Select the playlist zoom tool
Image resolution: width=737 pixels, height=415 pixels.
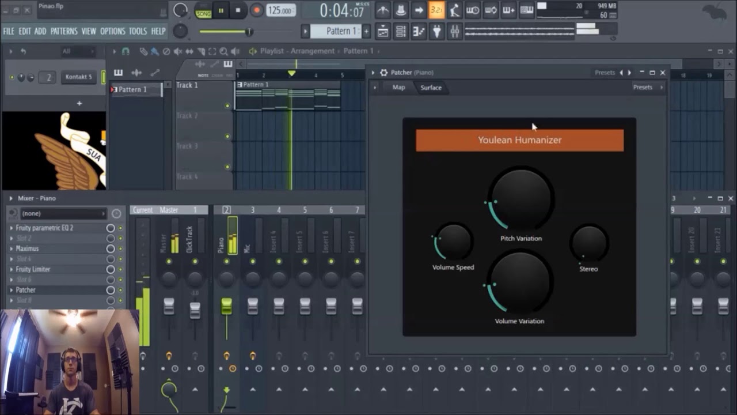pyautogui.click(x=223, y=51)
